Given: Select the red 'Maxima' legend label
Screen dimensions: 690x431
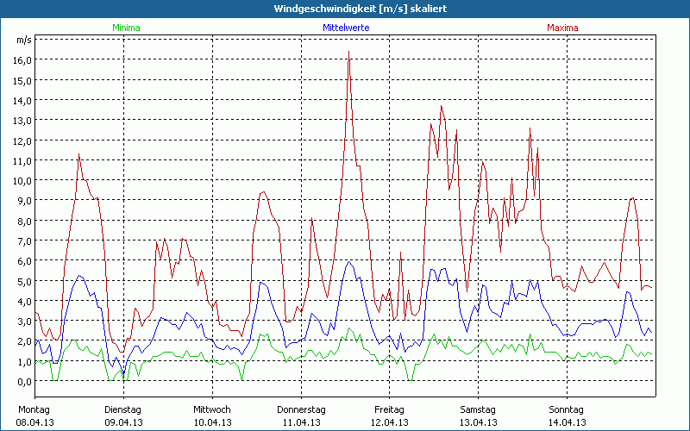Looking at the screenshot, I should tap(562, 28).
